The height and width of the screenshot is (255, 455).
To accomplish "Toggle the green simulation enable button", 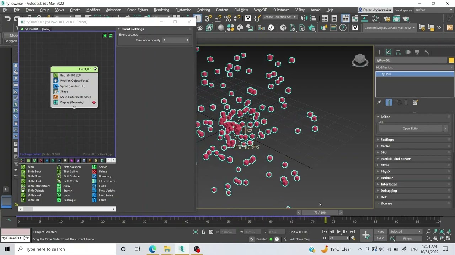I will click(105, 36).
